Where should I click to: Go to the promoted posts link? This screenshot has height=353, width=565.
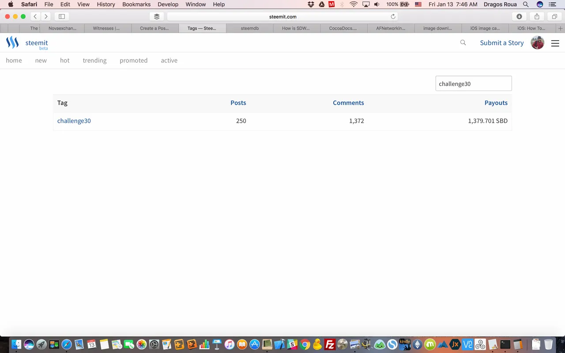(133, 60)
